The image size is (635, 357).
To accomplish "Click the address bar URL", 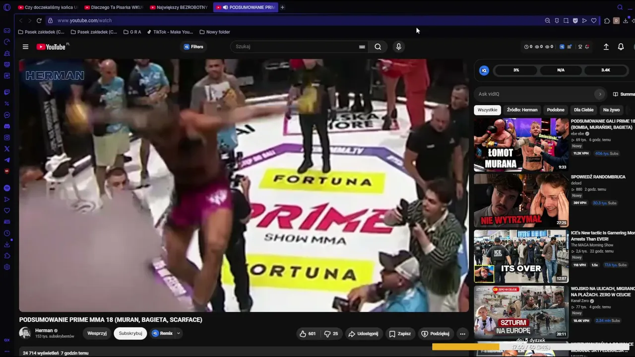I will tap(84, 20).
